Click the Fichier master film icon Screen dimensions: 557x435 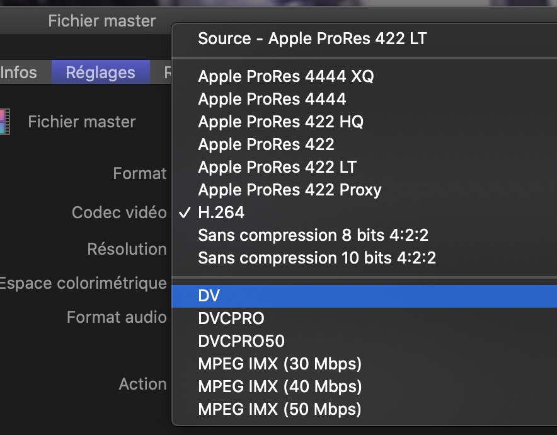click(x=5, y=121)
